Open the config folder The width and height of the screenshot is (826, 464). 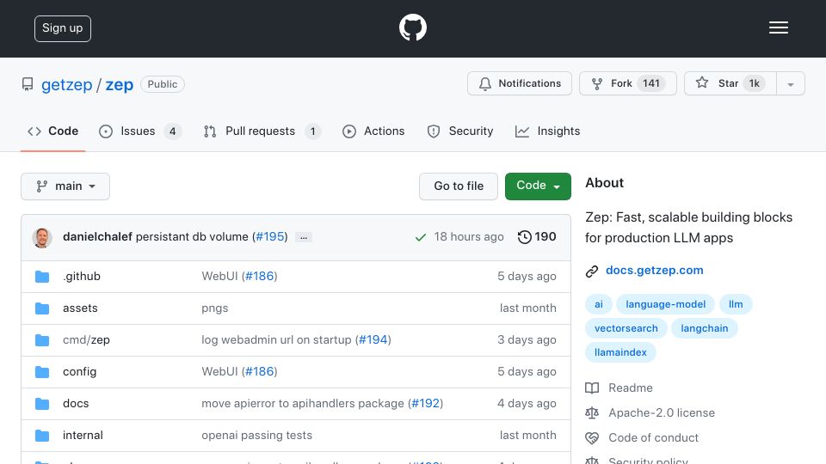pyautogui.click(x=79, y=372)
